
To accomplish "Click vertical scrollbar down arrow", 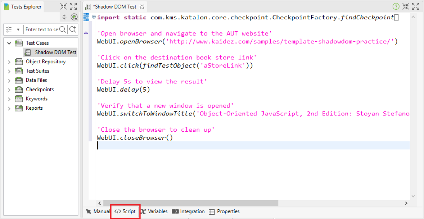I will tap(413, 196).
